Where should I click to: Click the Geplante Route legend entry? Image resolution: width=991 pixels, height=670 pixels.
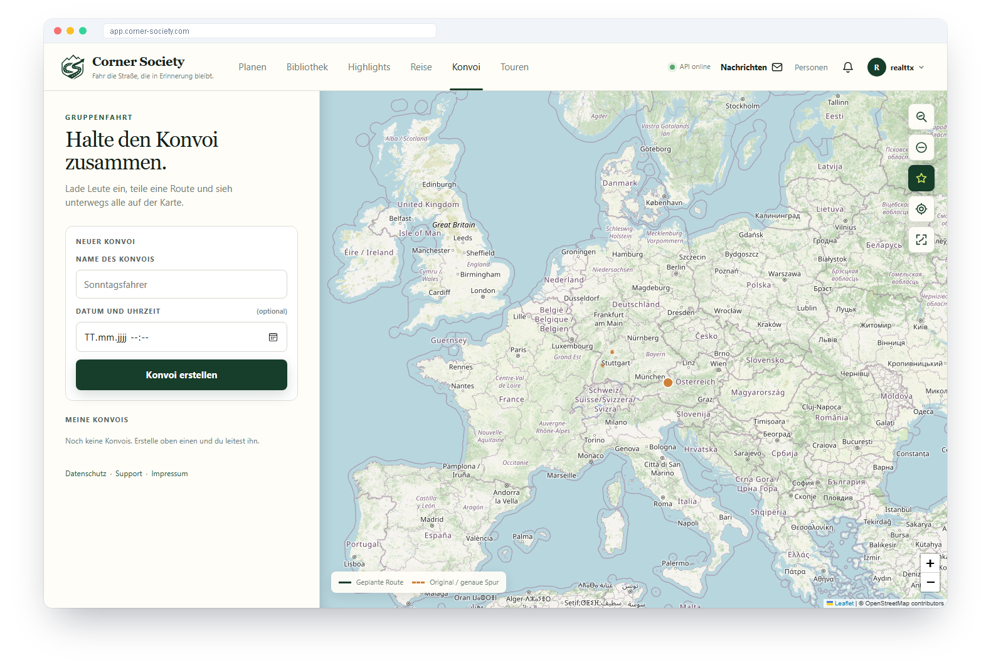(371, 582)
